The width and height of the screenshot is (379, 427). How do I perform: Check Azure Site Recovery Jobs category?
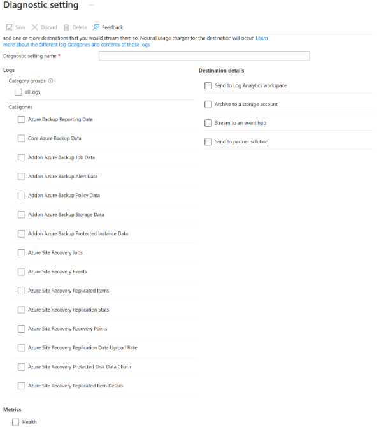21,253
